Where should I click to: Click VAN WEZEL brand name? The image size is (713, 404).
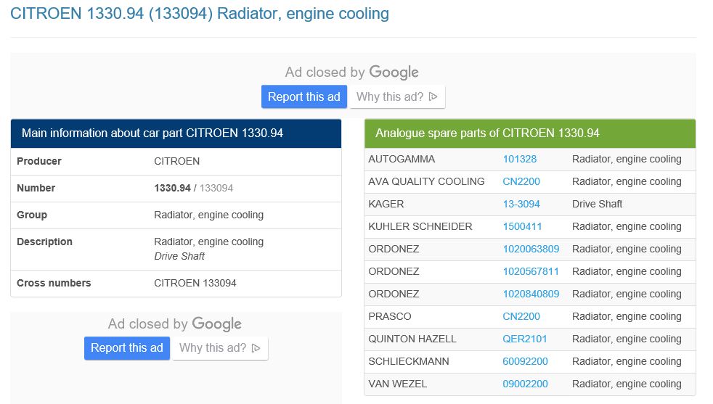tap(397, 384)
